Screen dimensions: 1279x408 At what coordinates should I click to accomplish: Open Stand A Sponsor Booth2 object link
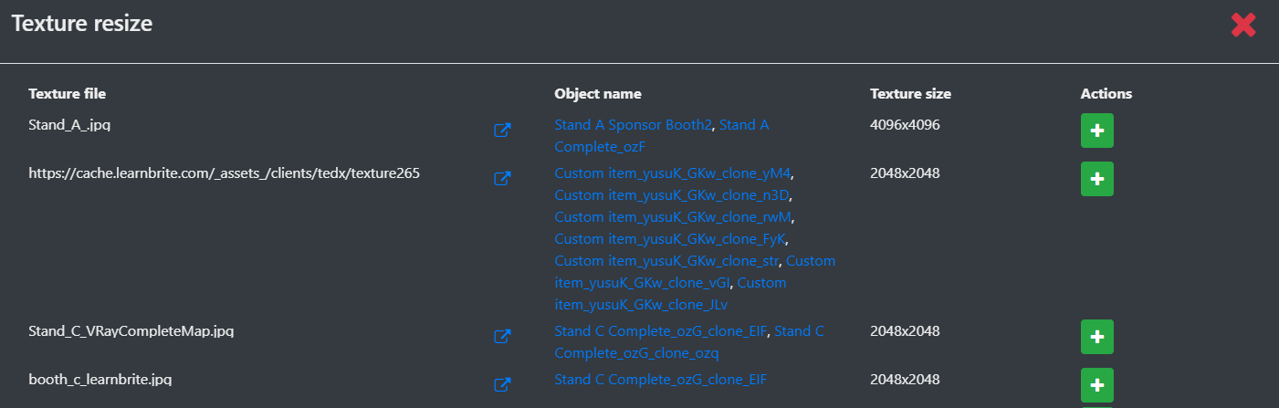pos(633,124)
